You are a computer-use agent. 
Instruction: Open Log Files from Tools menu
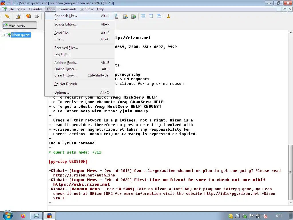80,54
